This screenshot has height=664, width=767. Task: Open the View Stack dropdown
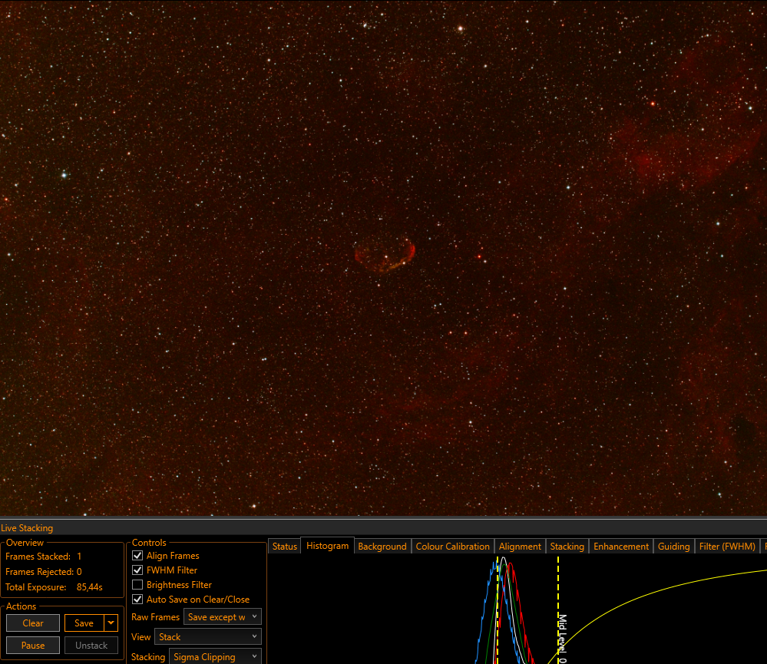pos(208,636)
